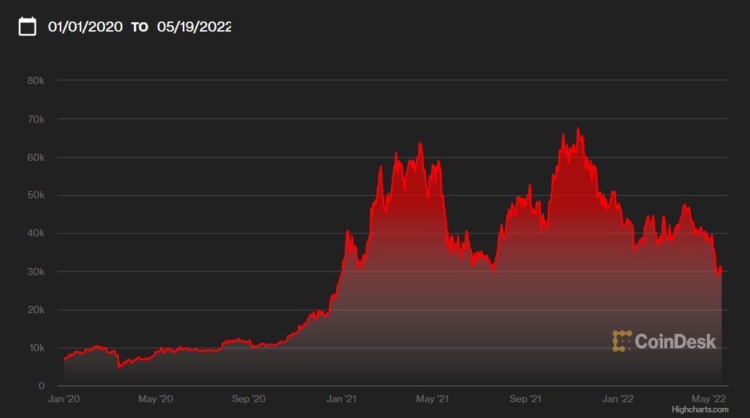Image resolution: width=750 pixels, height=418 pixels.
Task: Click the 20k y-axis label
Action: click(x=37, y=310)
